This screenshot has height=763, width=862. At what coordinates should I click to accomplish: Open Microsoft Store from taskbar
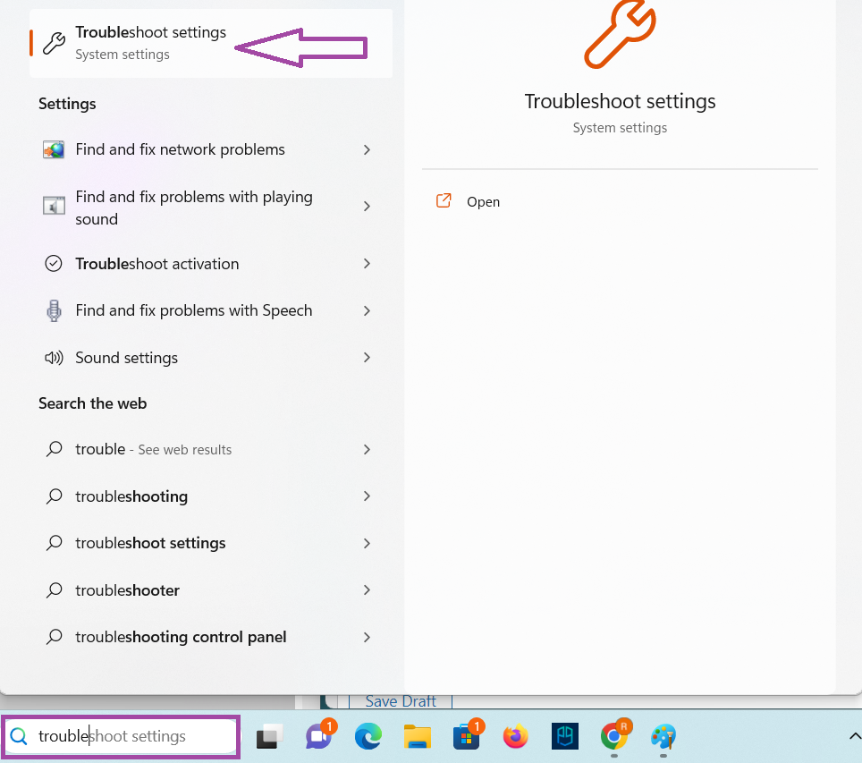coord(468,735)
